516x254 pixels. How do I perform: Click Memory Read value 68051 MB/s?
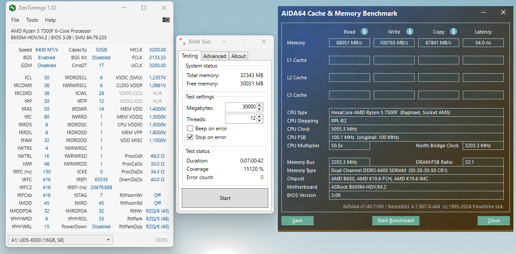click(349, 43)
